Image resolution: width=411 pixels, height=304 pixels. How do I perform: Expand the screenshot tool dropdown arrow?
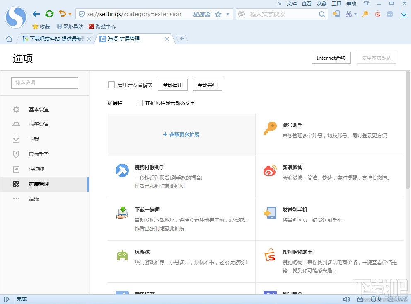pos(355,14)
